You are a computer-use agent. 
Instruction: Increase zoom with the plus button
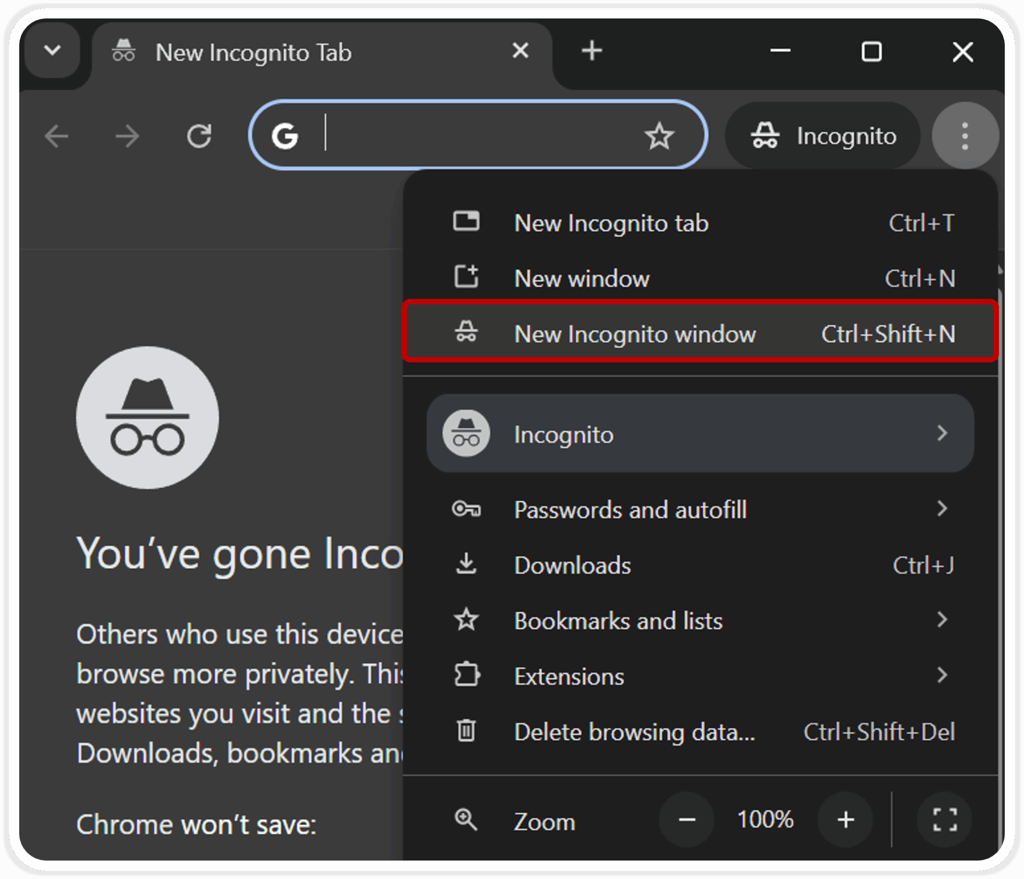pos(846,820)
